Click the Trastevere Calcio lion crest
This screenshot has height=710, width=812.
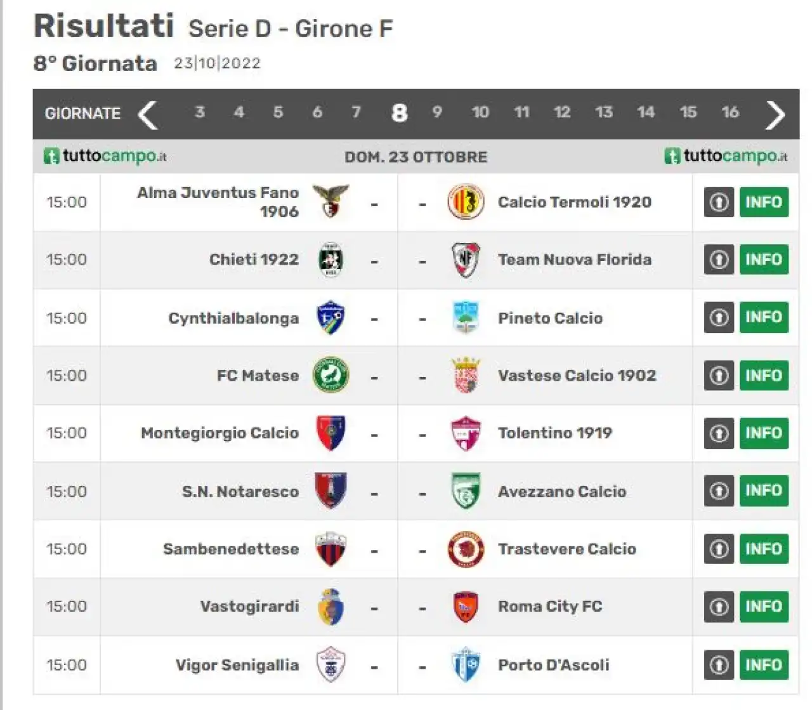click(x=466, y=549)
